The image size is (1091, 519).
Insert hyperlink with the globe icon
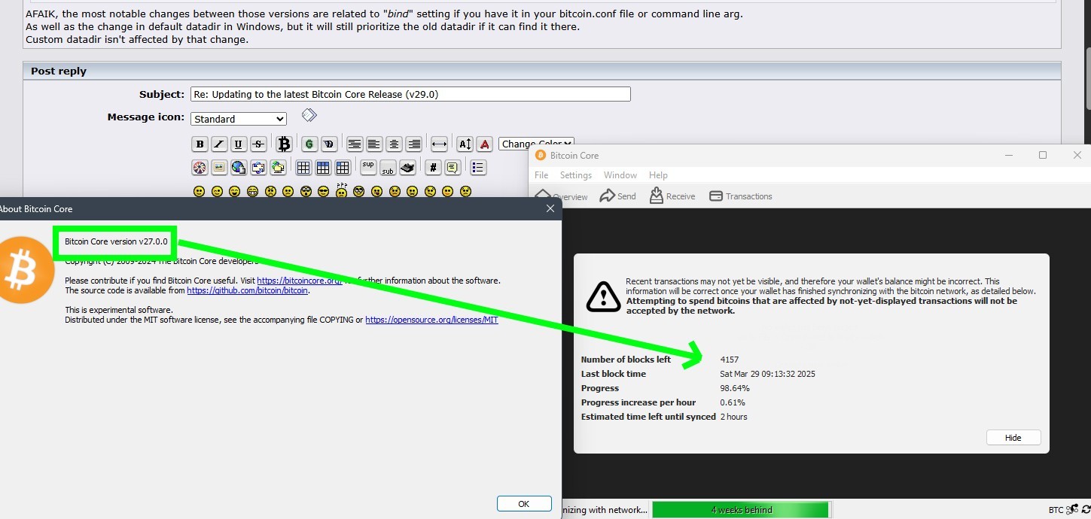click(x=239, y=168)
